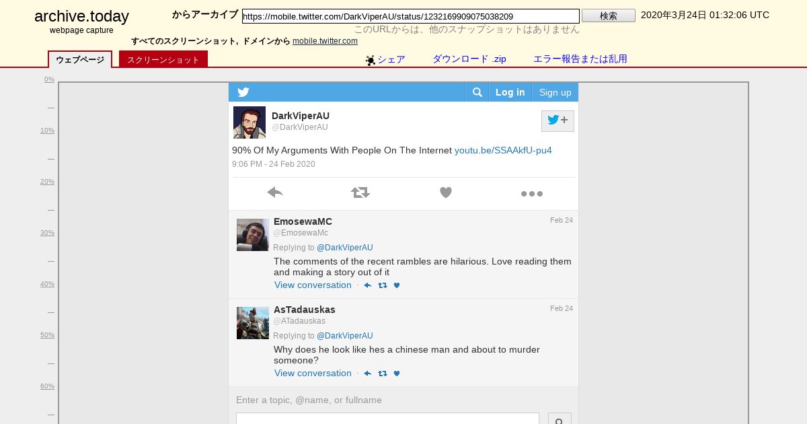Viewport: 807px width, 424px height.
Task: Open EmosewaMC avatar picture
Action: pos(253,235)
